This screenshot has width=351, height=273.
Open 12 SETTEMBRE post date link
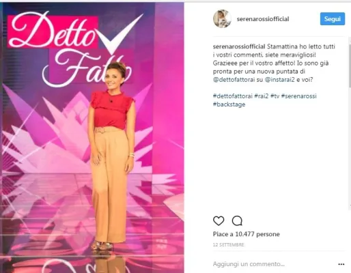pyautogui.click(x=229, y=245)
